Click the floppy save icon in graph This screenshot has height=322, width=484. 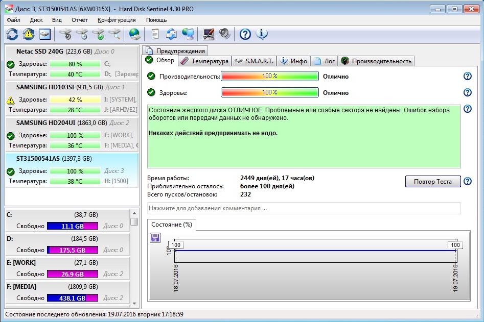pyautogui.click(x=155, y=237)
